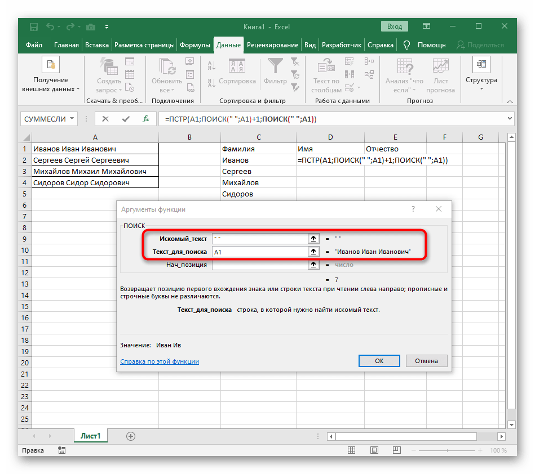Switch to Normal view icon
The image size is (535, 474).
pyautogui.click(x=351, y=450)
